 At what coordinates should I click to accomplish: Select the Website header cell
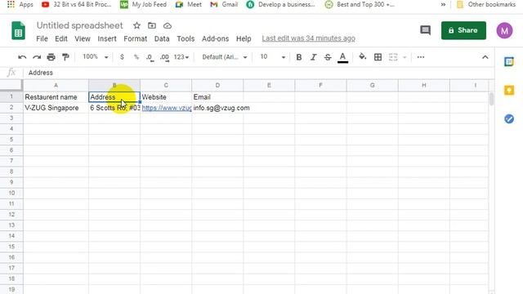coord(166,97)
